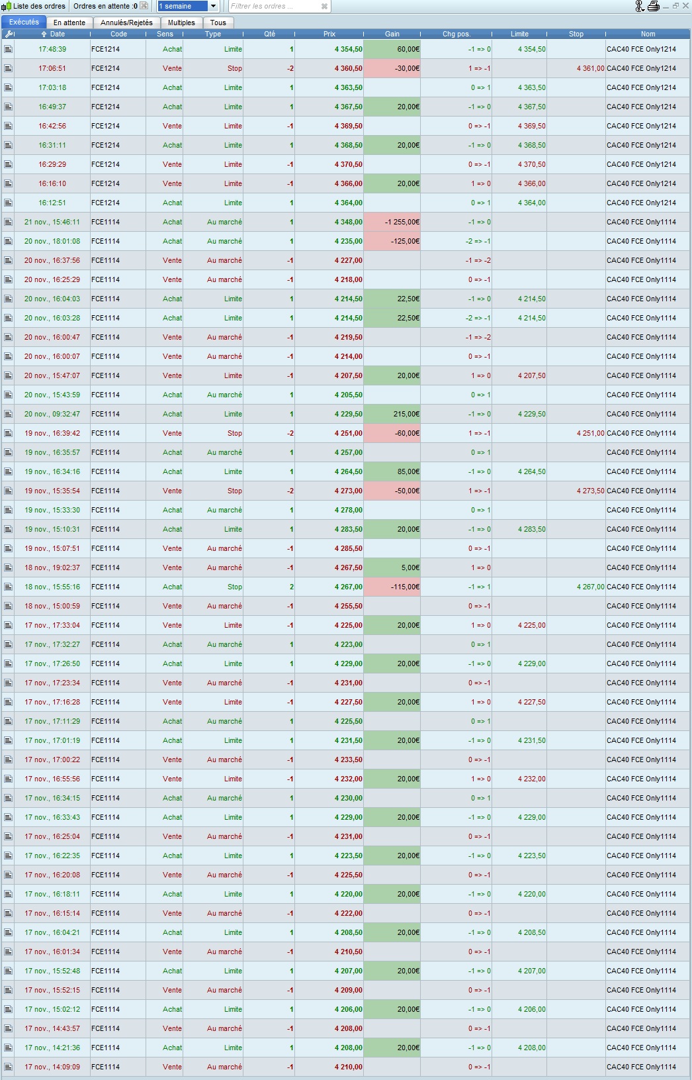The height and width of the screenshot is (1080, 692).
Task: Click the Ordres en attente :0 label
Action: tap(106, 6)
